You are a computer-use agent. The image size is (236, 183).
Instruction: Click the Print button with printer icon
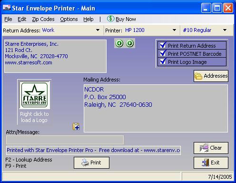(x=91, y=163)
